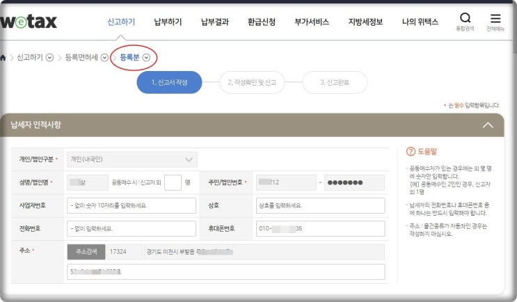Click the 등록분 breadcrumb link
The image size is (517, 302).
click(x=129, y=57)
